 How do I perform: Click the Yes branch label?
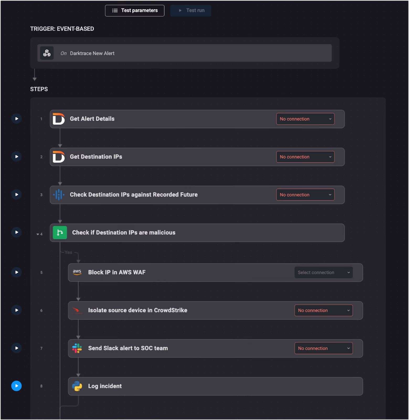pyautogui.click(x=68, y=252)
